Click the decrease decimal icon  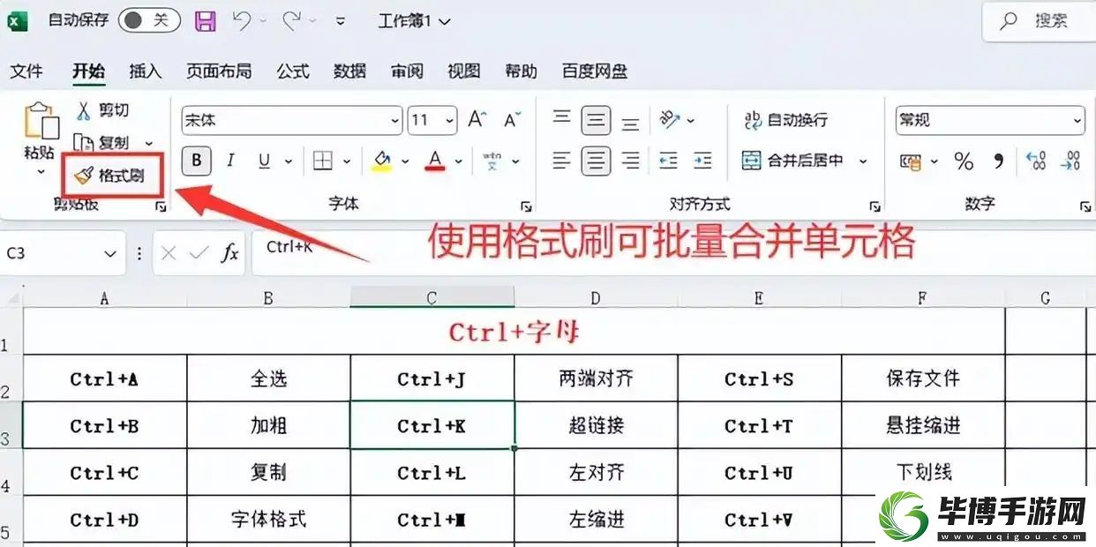[x=1070, y=161]
